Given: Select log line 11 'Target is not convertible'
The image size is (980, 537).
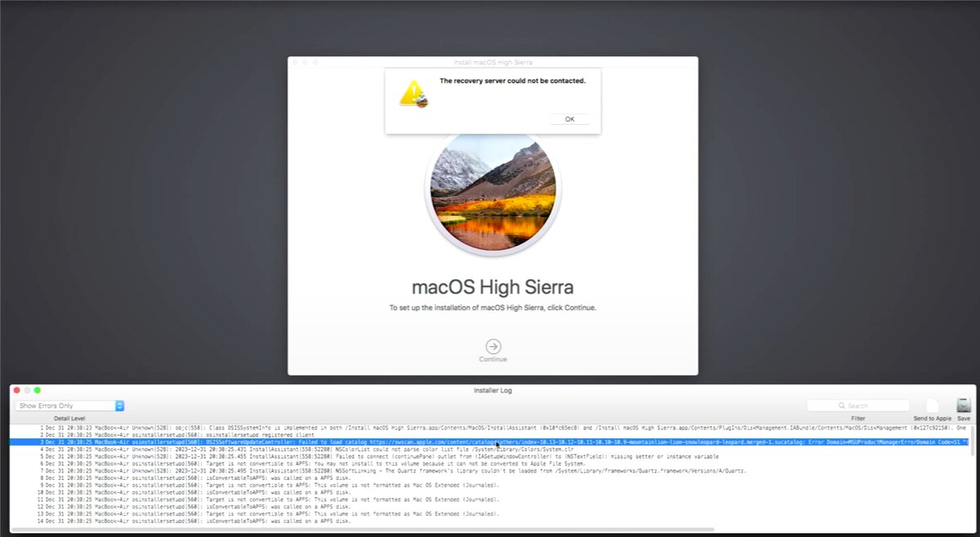Looking at the screenshot, I should click(490, 499).
